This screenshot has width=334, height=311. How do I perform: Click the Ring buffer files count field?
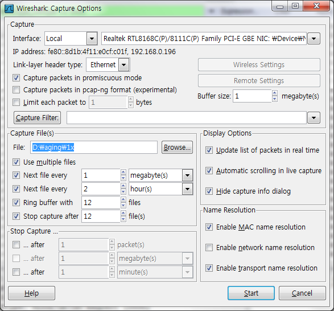pos(101,202)
